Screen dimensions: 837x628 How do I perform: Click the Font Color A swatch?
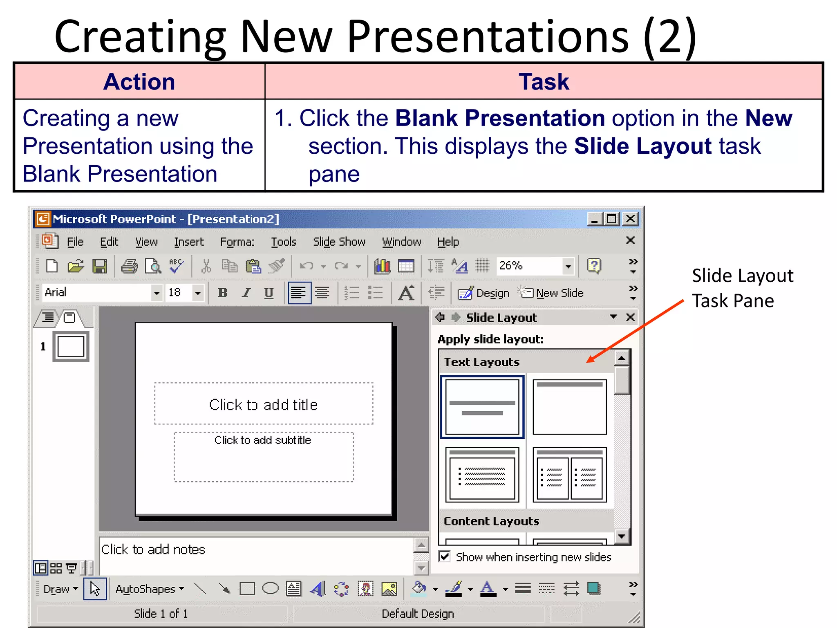(487, 589)
